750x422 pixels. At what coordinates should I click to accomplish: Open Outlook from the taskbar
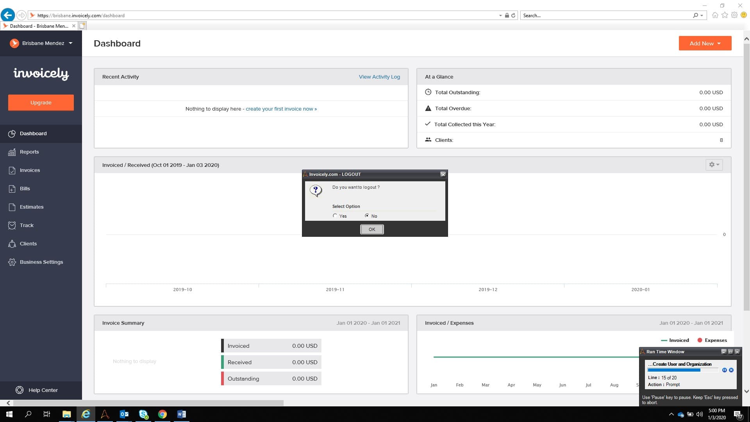pos(124,414)
